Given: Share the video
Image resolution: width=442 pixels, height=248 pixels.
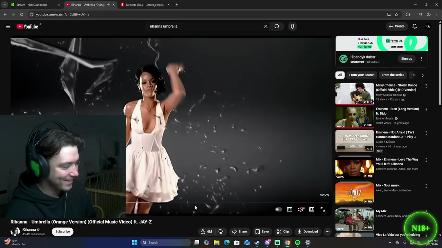Looking at the screenshot, I should [239, 231].
